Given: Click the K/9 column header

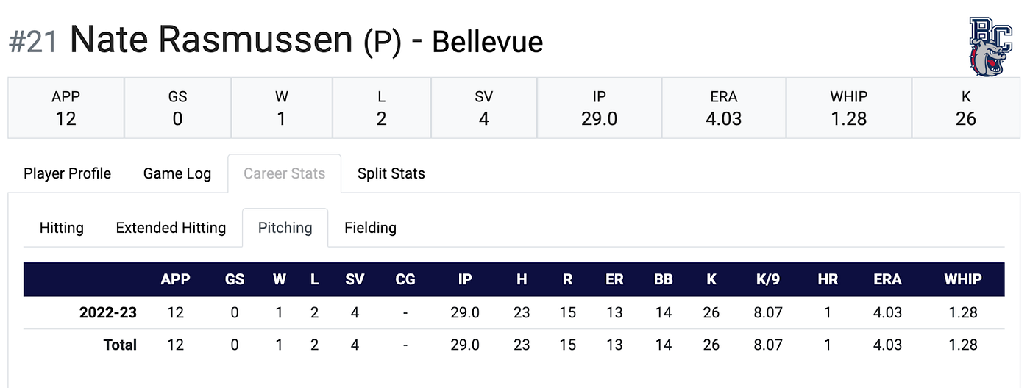Looking at the screenshot, I should pyautogui.click(x=769, y=279).
